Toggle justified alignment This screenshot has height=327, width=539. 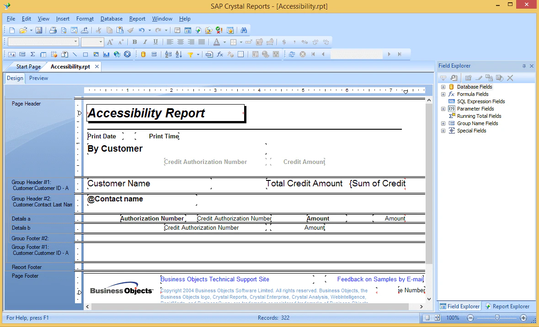click(202, 42)
